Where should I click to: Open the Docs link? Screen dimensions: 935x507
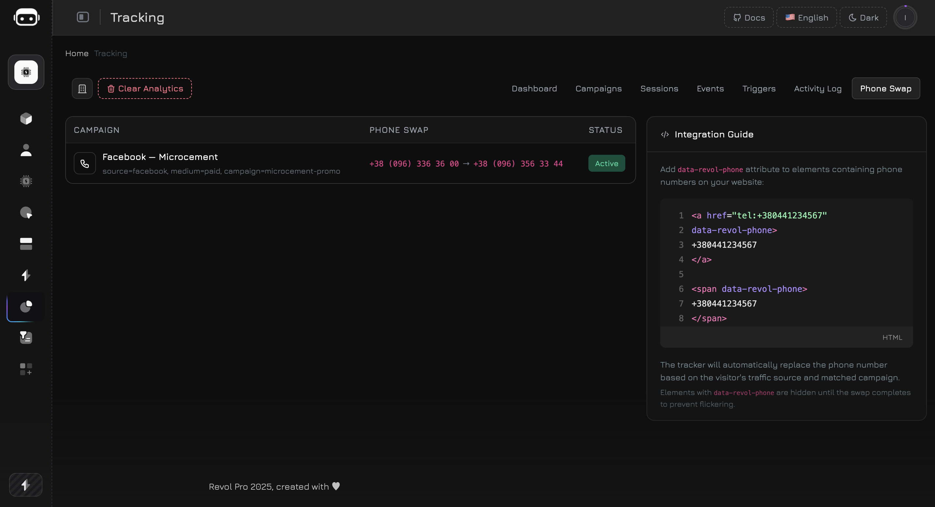(749, 17)
